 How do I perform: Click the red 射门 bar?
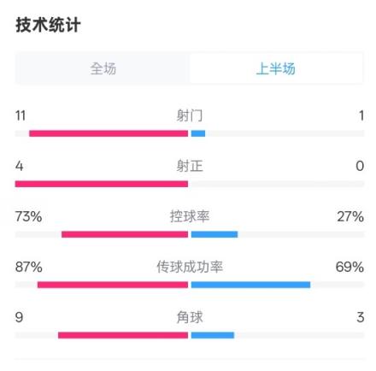coord(109,133)
